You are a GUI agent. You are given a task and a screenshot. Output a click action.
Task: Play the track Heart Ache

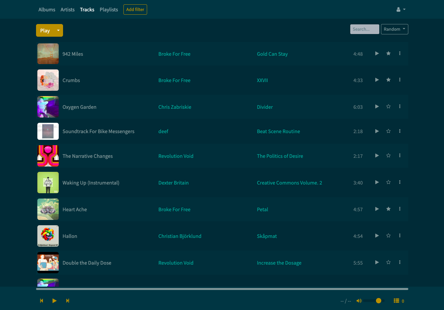click(x=377, y=209)
